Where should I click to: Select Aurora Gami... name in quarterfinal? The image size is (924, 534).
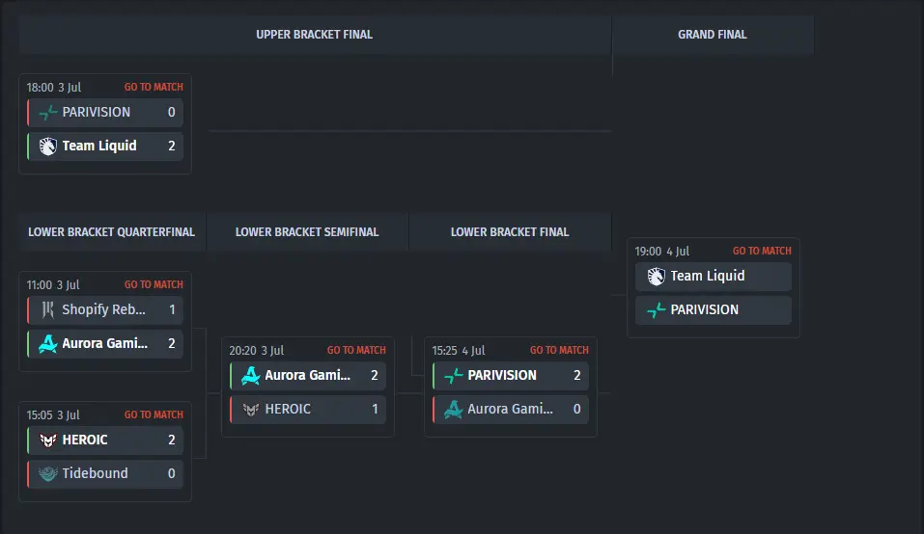pyautogui.click(x=105, y=343)
